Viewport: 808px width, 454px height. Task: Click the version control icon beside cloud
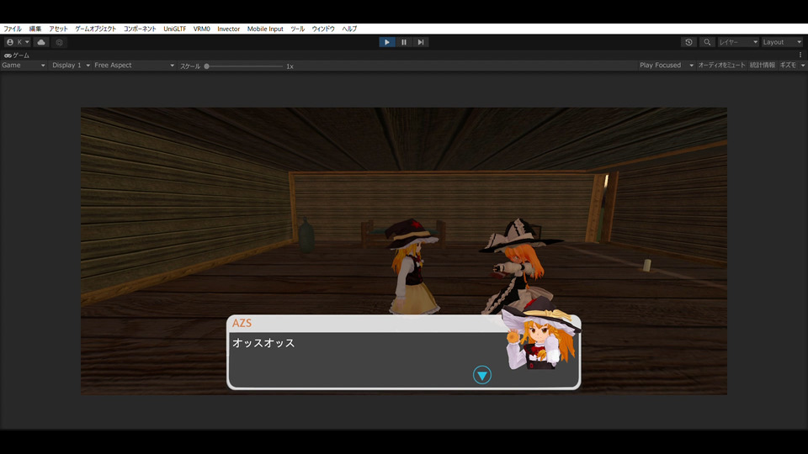click(x=59, y=42)
